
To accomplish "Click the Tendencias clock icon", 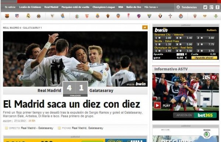I will coord(178,7).
